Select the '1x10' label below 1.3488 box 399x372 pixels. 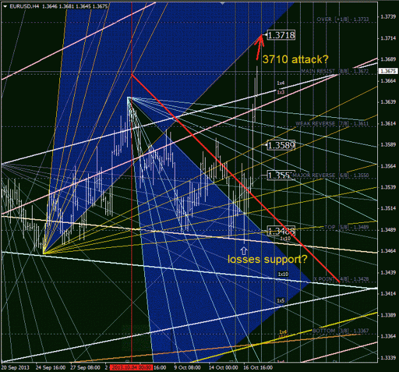pyautogui.click(x=285, y=238)
